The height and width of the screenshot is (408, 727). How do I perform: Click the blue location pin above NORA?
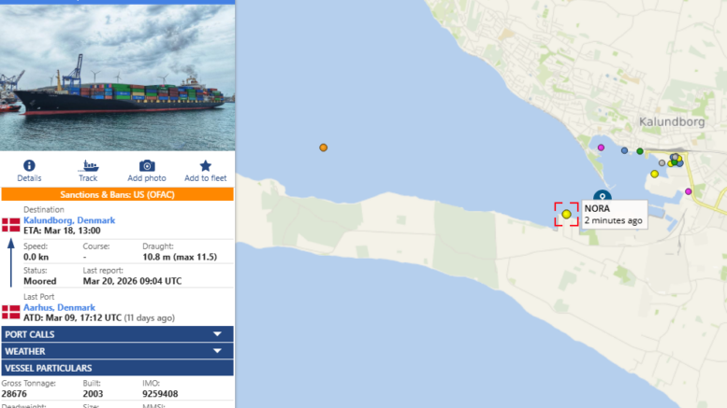603,196
